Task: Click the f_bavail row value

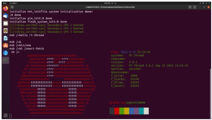Action: (135, 86)
